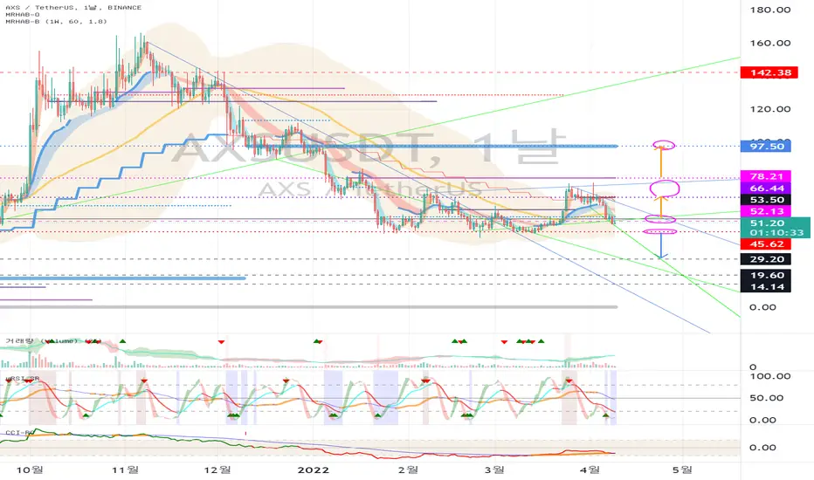814x480 pixels.
Task: Click the 180.00 price axis value
Action: [769, 10]
